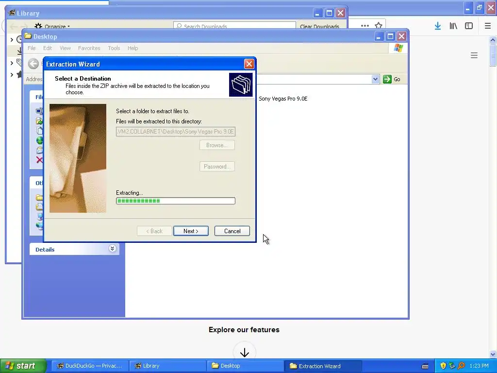This screenshot has width=497, height=373.
Task: Expand the top tree item in Library sidebar
Action: 12,40
